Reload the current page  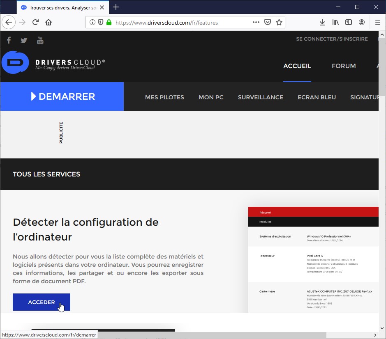coord(35,23)
